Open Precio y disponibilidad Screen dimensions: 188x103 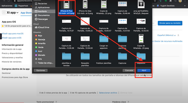click(12, 53)
